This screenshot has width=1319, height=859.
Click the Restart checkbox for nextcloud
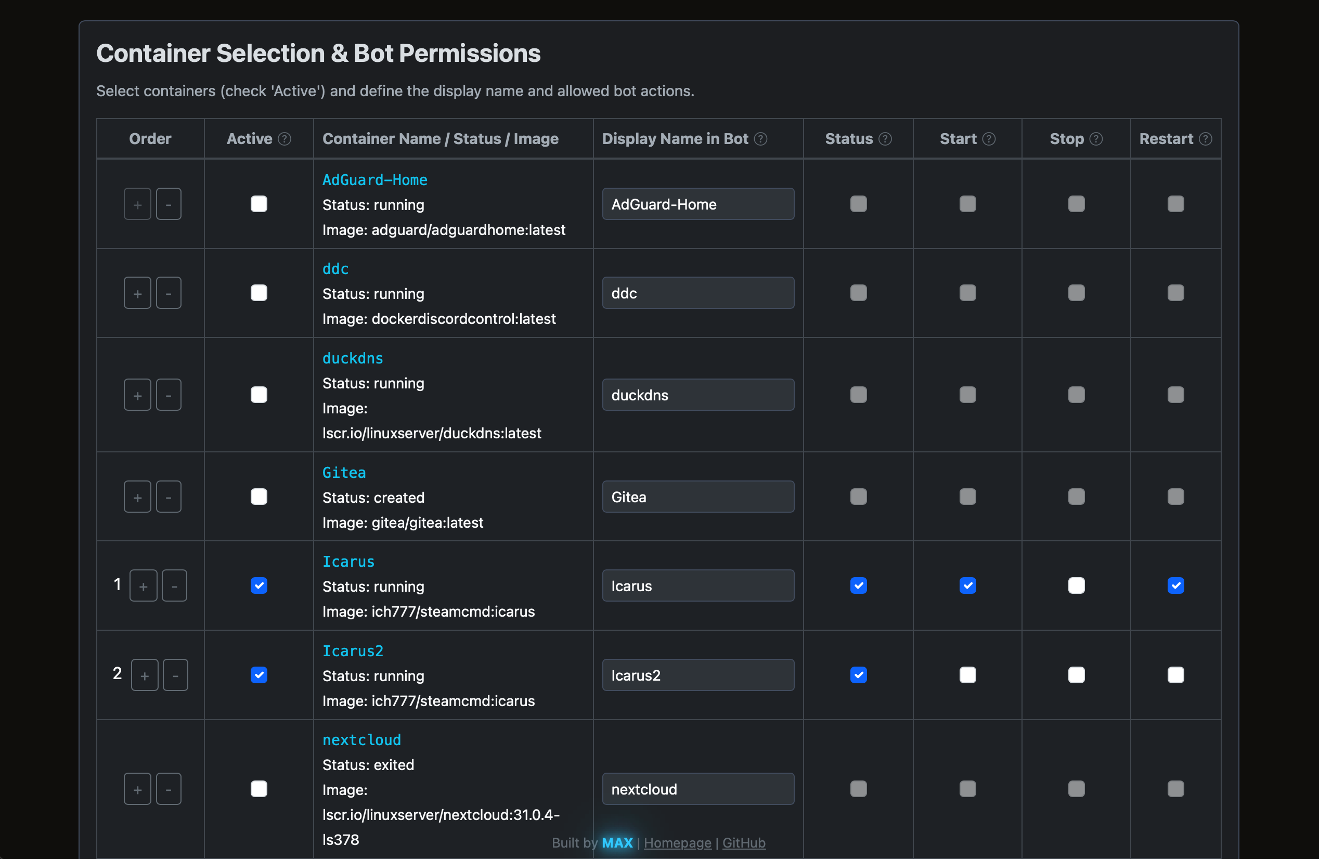coord(1175,789)
